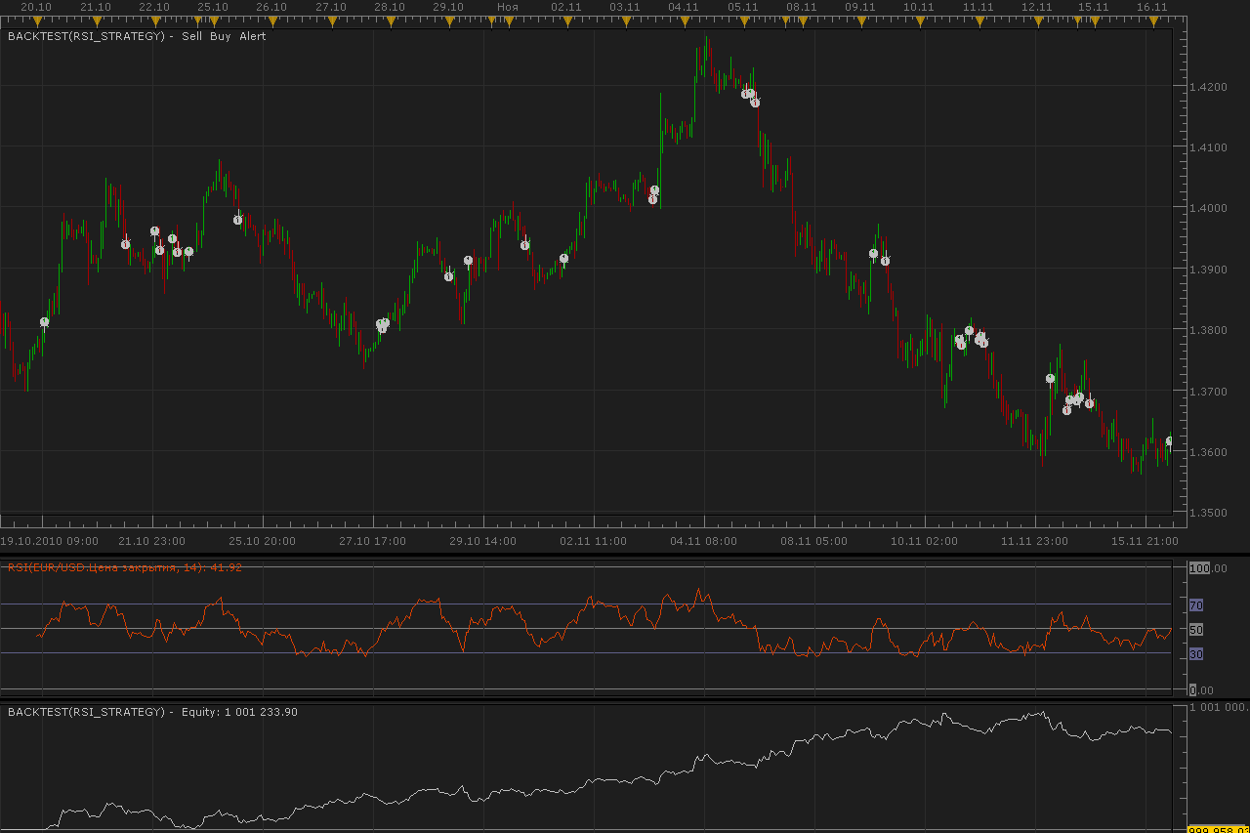The image size is (1250, 833).
Task: Click the 02.11 11:00 time axis label
Action: click(594, 540)
